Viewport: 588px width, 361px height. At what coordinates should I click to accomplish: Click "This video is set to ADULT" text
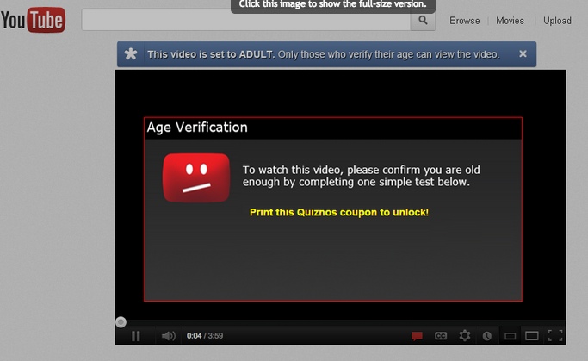click(211, 54)
